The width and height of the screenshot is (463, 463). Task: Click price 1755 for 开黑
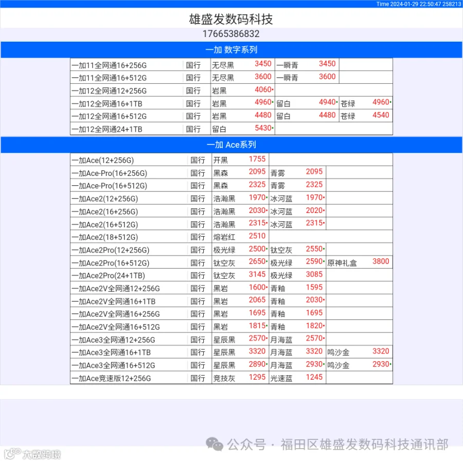coord(257,159)
